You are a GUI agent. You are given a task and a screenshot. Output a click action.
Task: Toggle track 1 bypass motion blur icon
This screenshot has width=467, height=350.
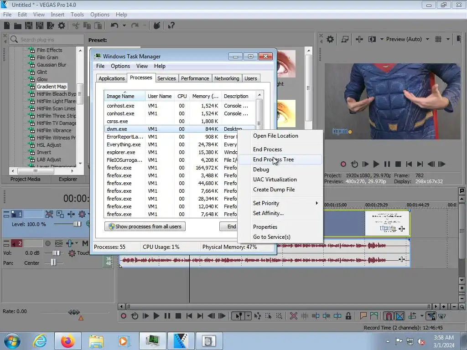click(49, 214)
